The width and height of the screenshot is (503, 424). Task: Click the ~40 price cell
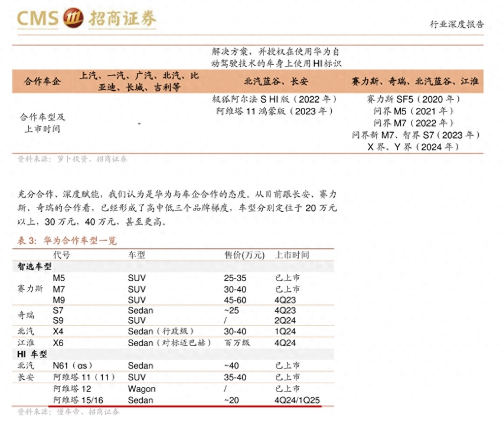pyautogui.click(x=231, y=366)
